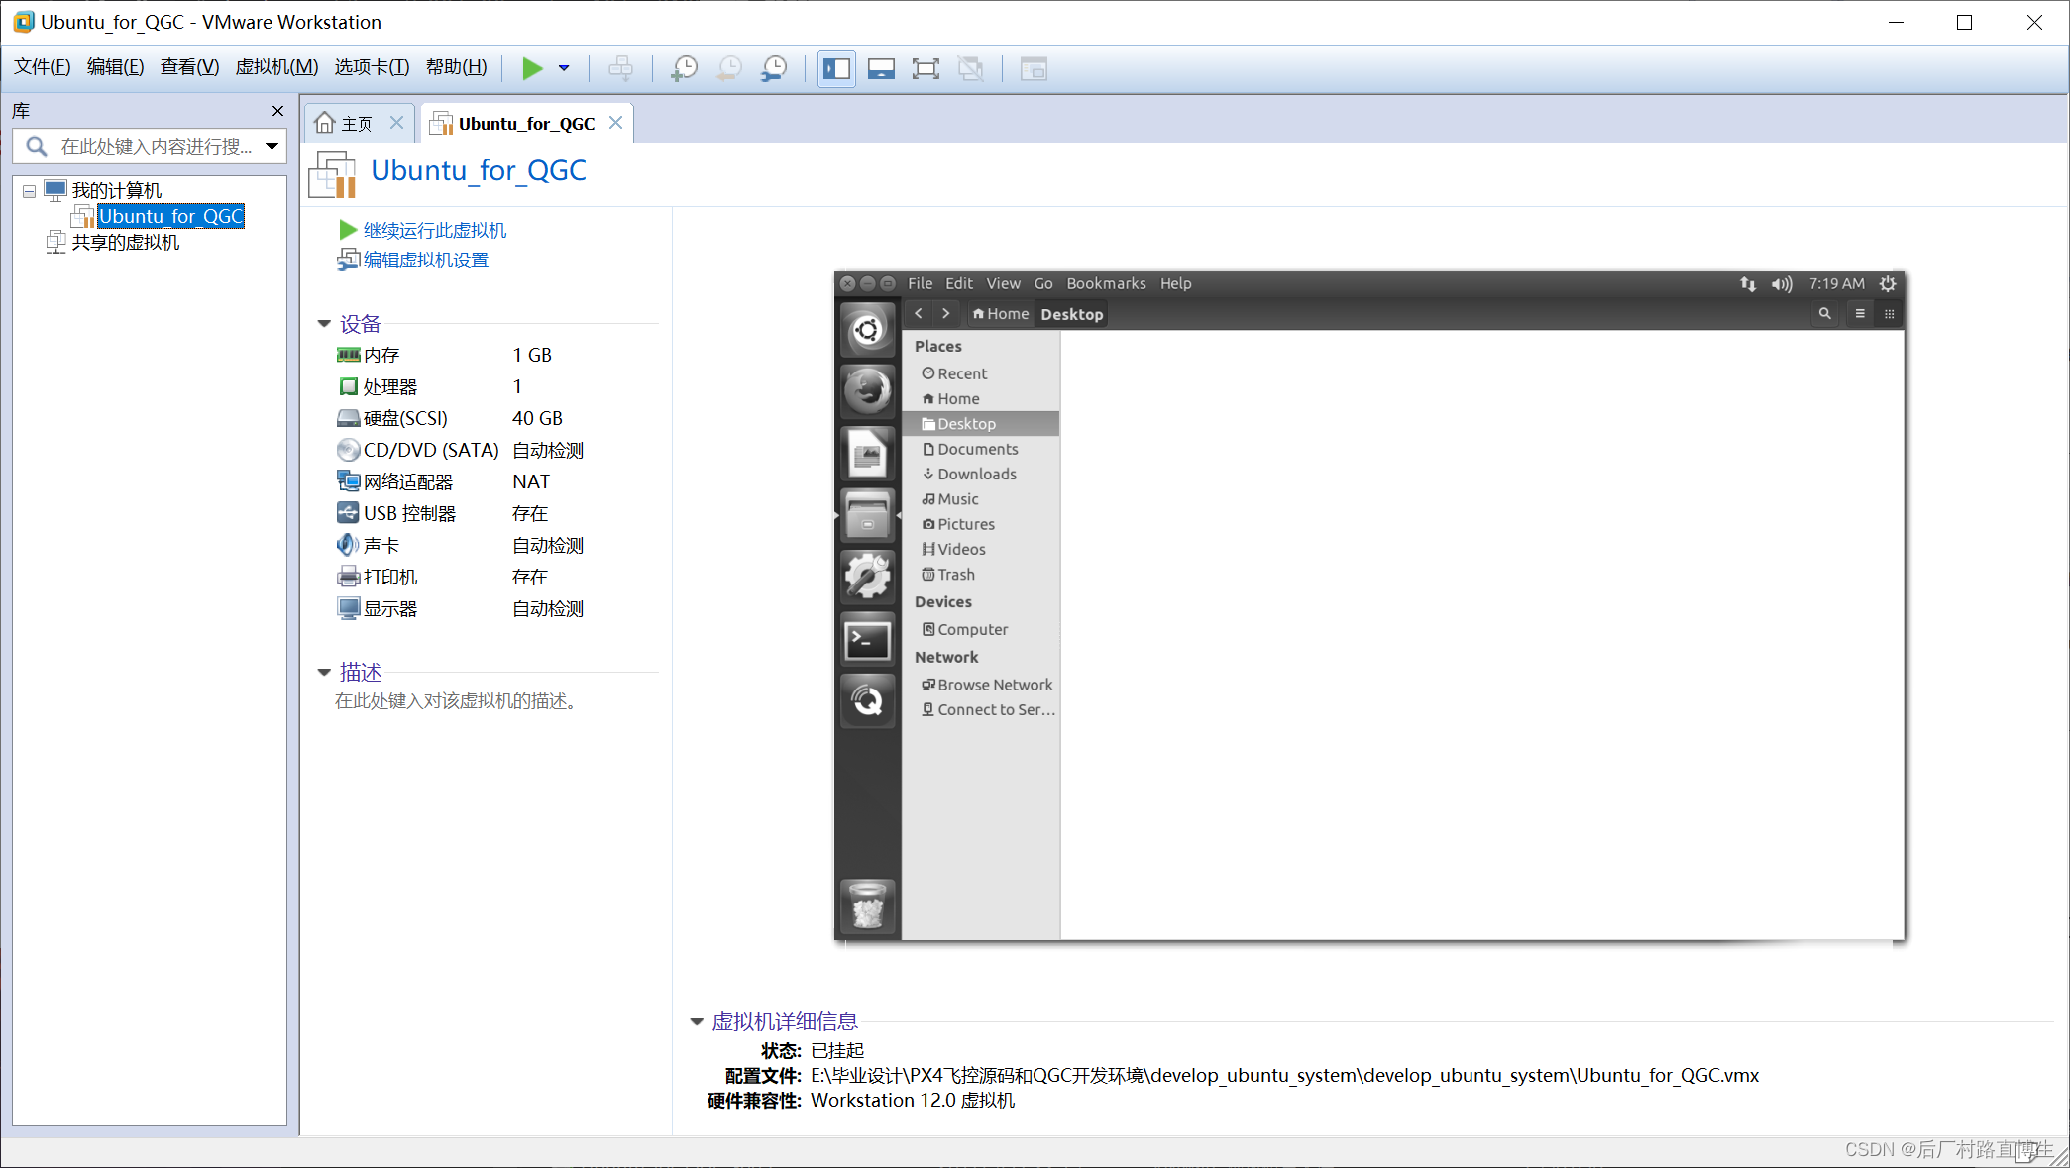Open the 虚拟机(M) menu

pos(276,67)
